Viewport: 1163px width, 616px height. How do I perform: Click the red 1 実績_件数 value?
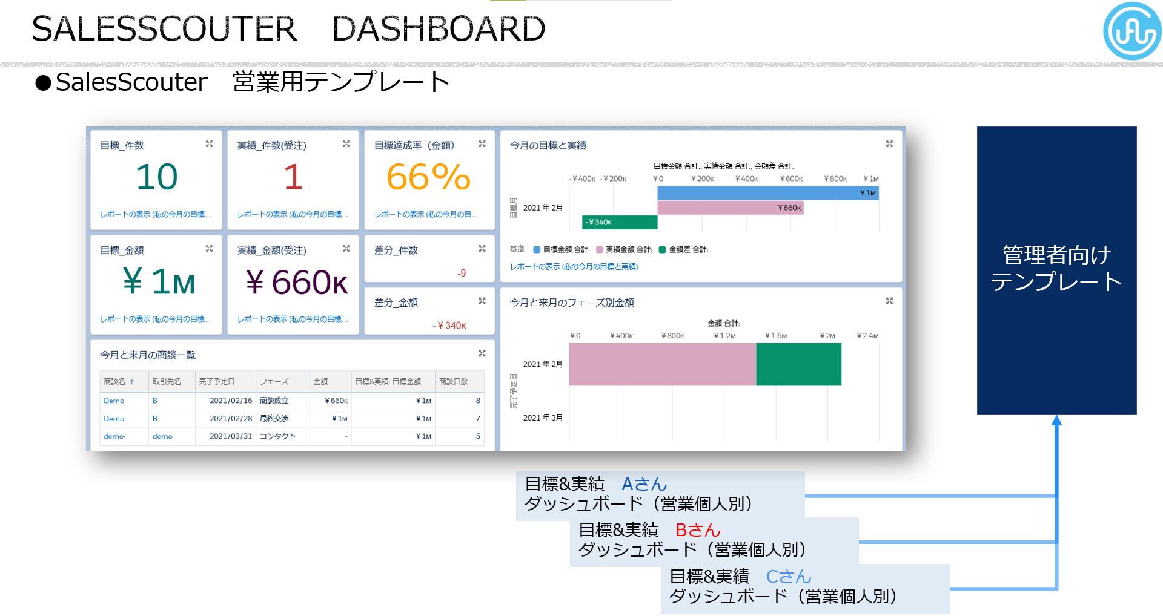tap(293, 177)
